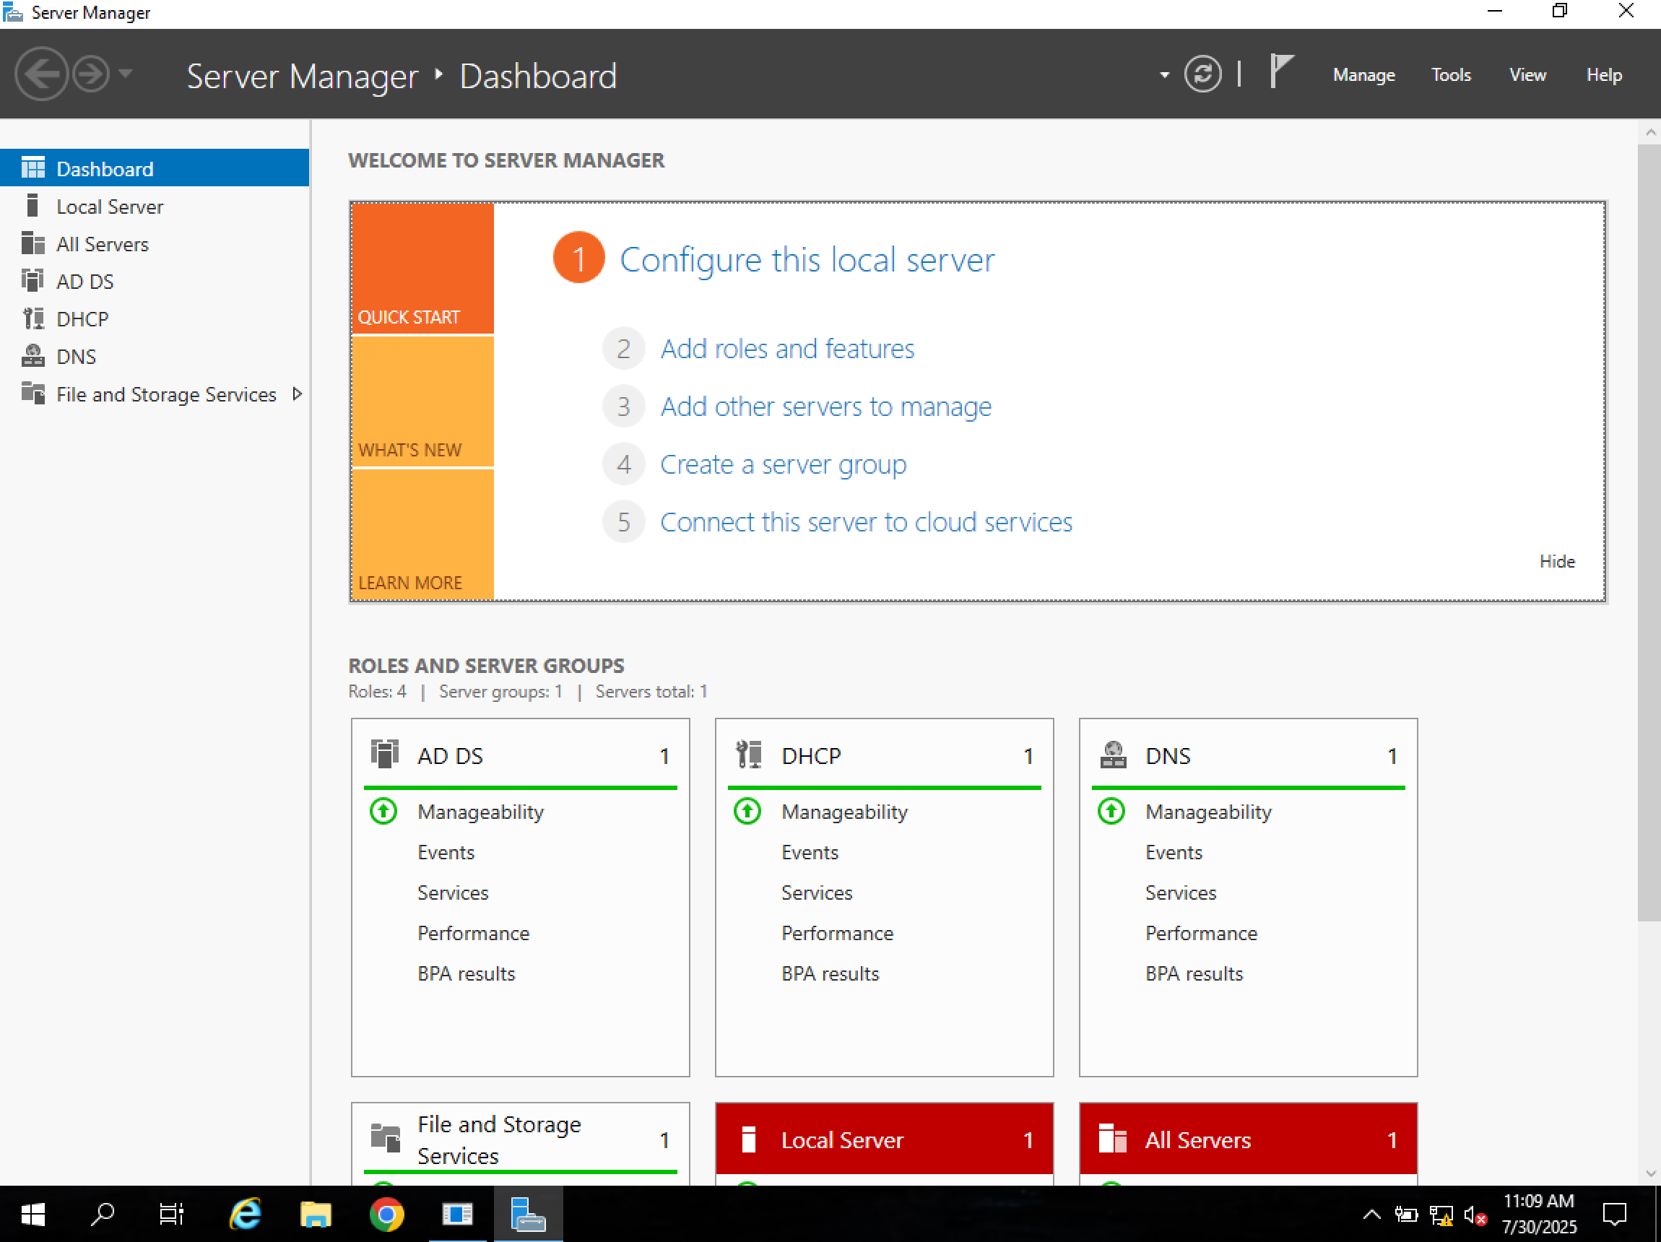1661x1242 pixels.
Task: Open BPA results in the DHCP tile
Action: coord(830,974)
